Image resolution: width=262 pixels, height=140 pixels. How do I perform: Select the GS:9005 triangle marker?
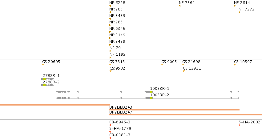click(x=162, y=65)
